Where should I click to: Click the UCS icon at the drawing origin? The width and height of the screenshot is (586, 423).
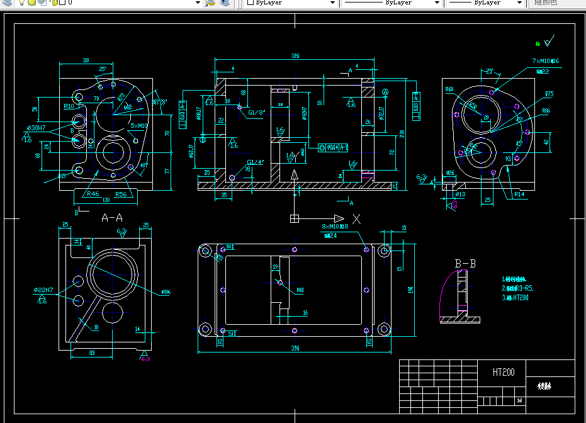295,218
